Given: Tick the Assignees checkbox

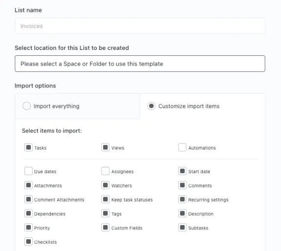Looking at the screenshot, I should tap(106, 171).
